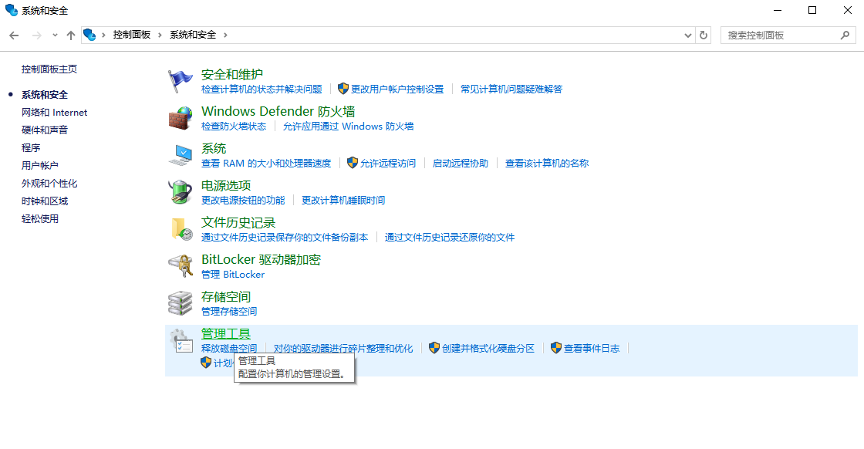This screenshot has height=449, width=864.
Task: Open 文件历史记录 heading
Action: pyautogui.click(x=238, y=223)
